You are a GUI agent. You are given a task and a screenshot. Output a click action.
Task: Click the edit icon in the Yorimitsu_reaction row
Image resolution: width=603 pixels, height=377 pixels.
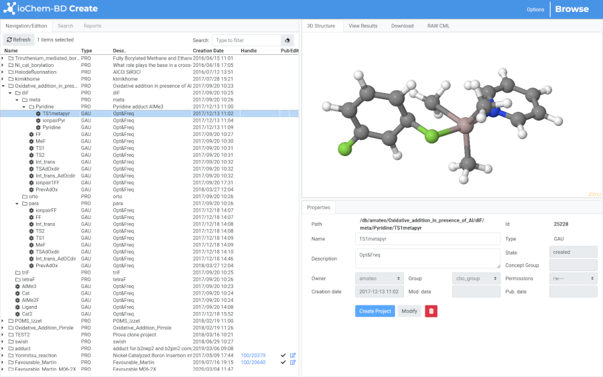click(293, 356)
